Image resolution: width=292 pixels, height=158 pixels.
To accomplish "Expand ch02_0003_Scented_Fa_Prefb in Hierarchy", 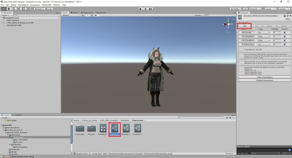I will tap(3, 23).
